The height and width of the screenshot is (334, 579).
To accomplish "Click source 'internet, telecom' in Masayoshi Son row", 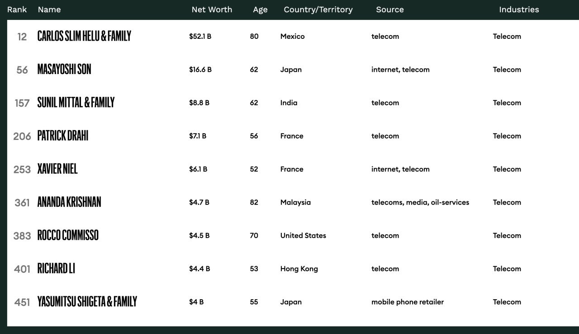I will pyautogui.click(x=400, y=70).
